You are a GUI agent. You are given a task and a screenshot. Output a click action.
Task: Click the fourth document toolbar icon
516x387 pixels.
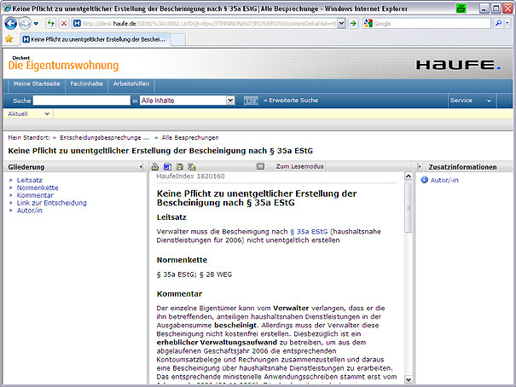click(x=192, y=167)
